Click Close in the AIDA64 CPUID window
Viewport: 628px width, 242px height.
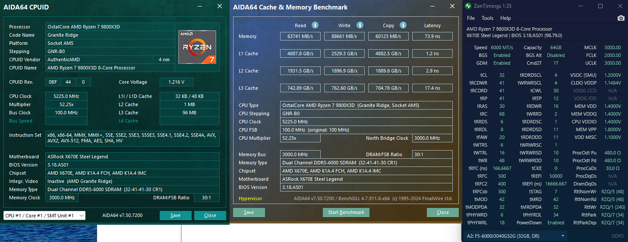210,215
